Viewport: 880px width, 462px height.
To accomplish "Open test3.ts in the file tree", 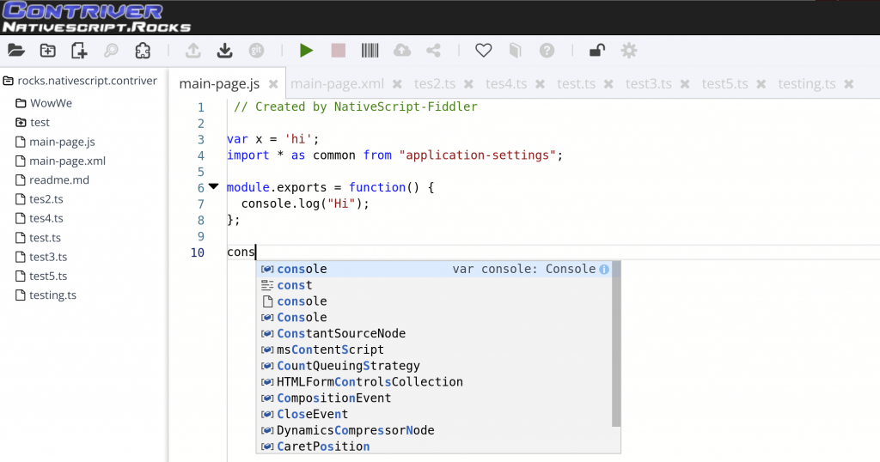I will pyautogui.click(x=41, y=257).
